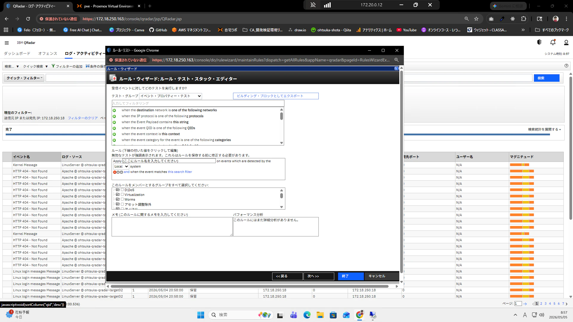Open QRadar notifications bell
Image resolution: width=573 pixels, height=322 pixels.
click(x=553, y=42)
